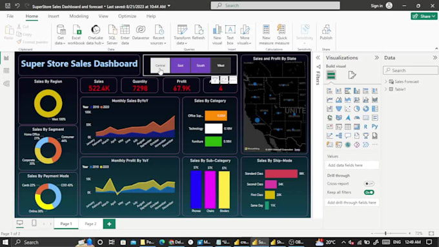Select the Matrix visual icon

(x=356, y=126)
